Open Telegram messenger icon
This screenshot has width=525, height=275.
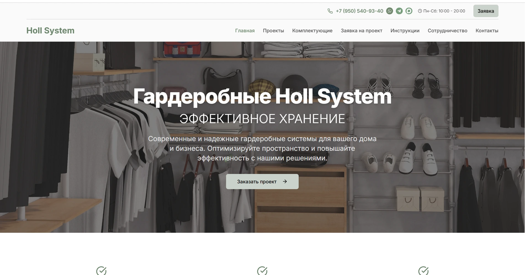click(399, 11)
